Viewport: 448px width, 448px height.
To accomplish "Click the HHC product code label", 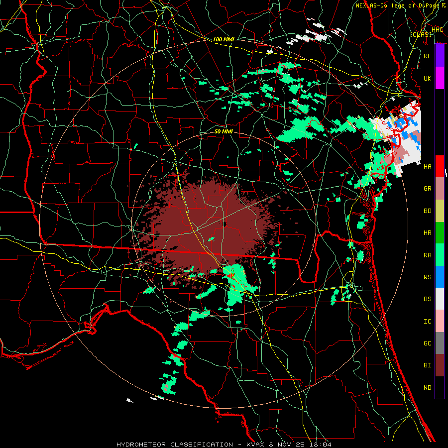I will click(437, 30).
